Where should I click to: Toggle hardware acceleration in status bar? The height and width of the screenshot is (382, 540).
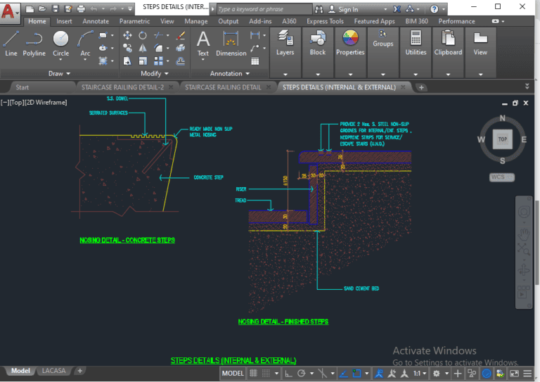pyautogui.click(x=487, y=374)
